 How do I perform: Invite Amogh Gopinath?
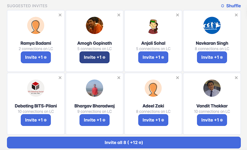[94, 57]
